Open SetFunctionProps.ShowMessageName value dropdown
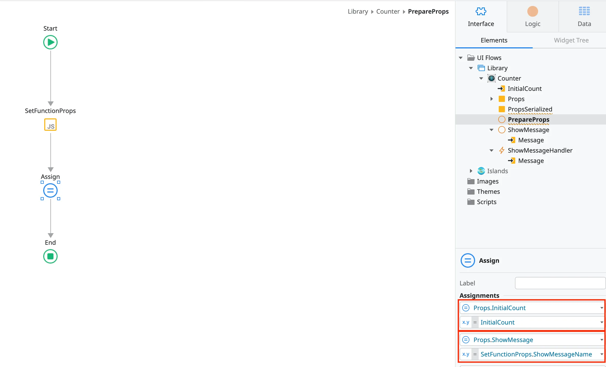This screenshot has width=606, height=367. pyautogui.click(x=601, y=354)
